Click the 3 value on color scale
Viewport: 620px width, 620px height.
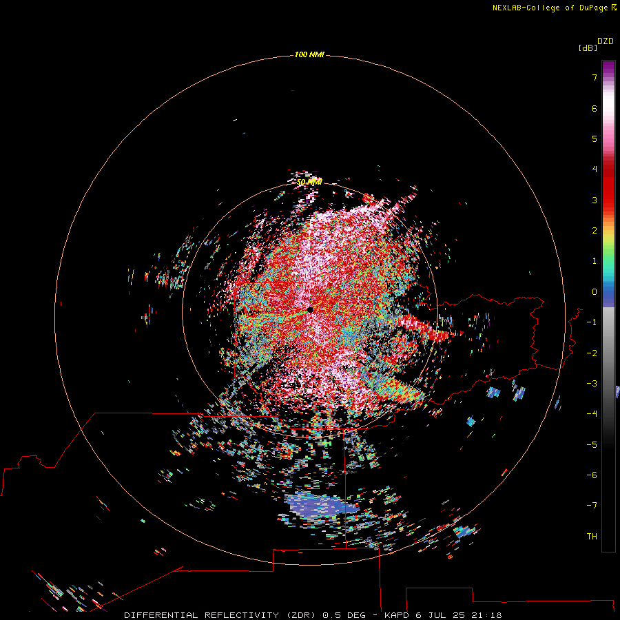pos(595,200)
